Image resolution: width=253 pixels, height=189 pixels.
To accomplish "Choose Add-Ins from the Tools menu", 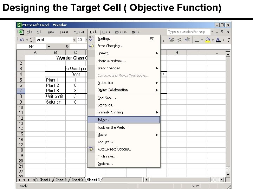I will [124, 142].
